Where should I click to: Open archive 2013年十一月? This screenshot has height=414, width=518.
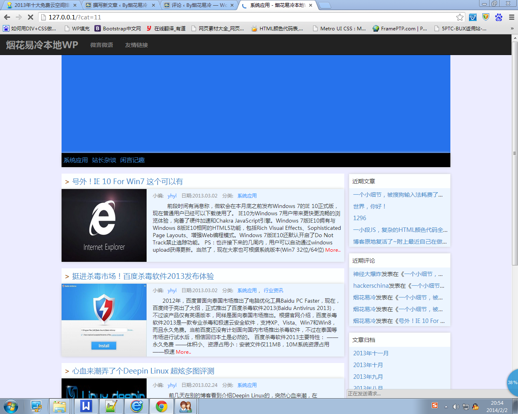pos(371,353)
